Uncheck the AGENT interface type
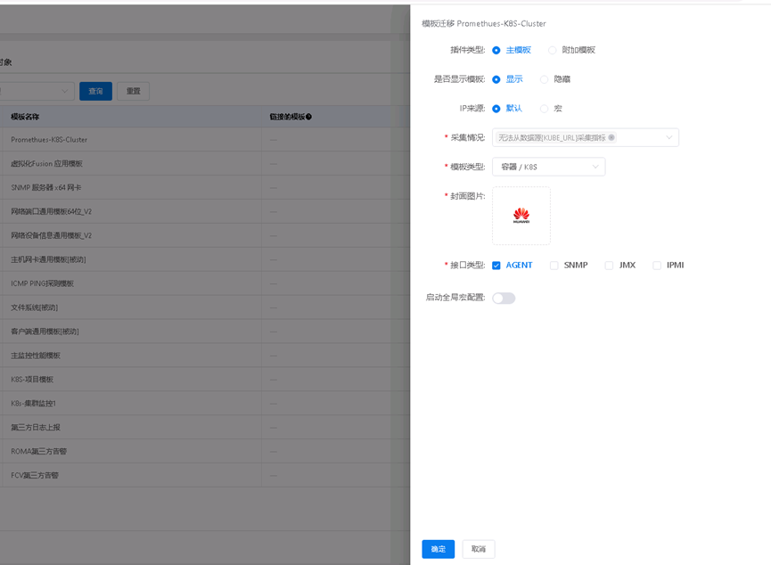771x565 pixels. click(x=496, y=266)
